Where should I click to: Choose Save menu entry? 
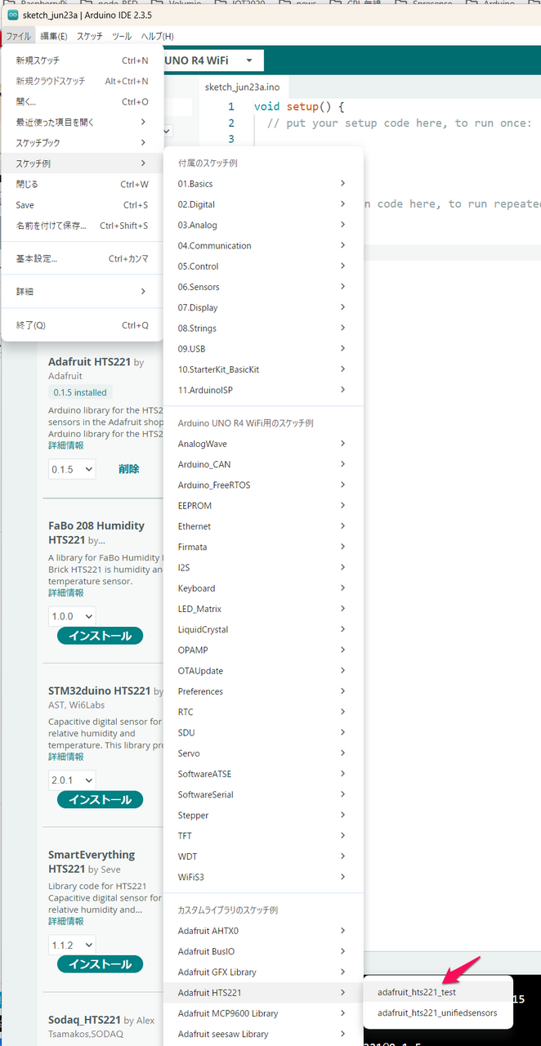(x=82, y=205)
